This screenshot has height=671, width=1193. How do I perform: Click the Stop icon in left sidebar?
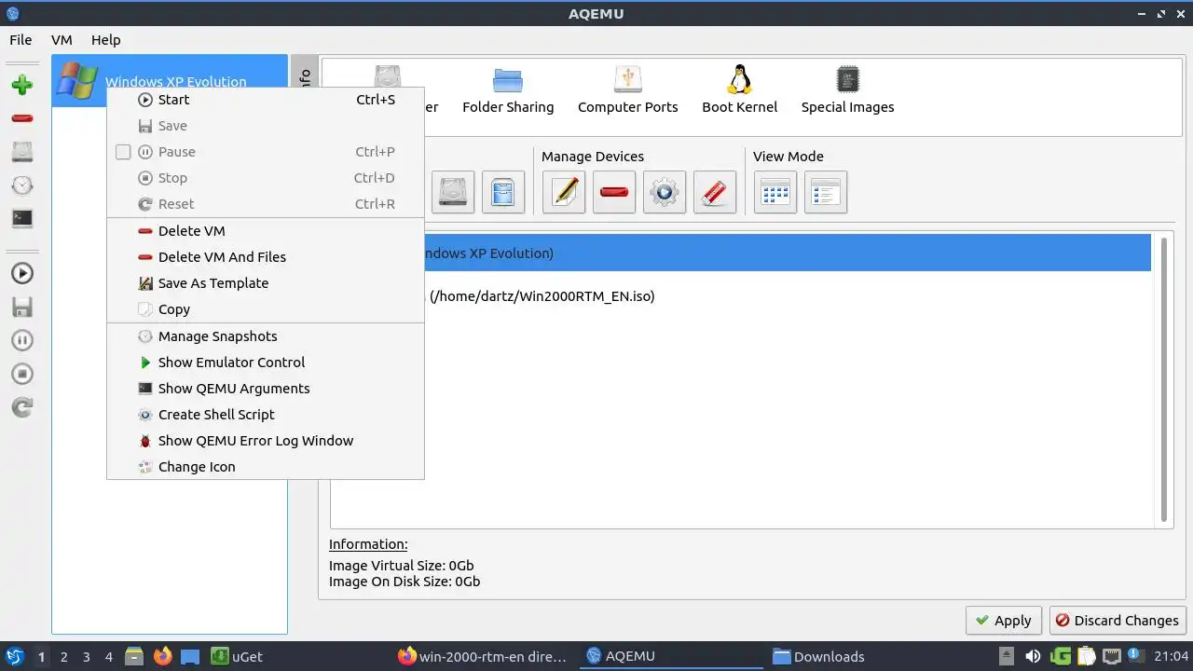[x=22, y=374]
